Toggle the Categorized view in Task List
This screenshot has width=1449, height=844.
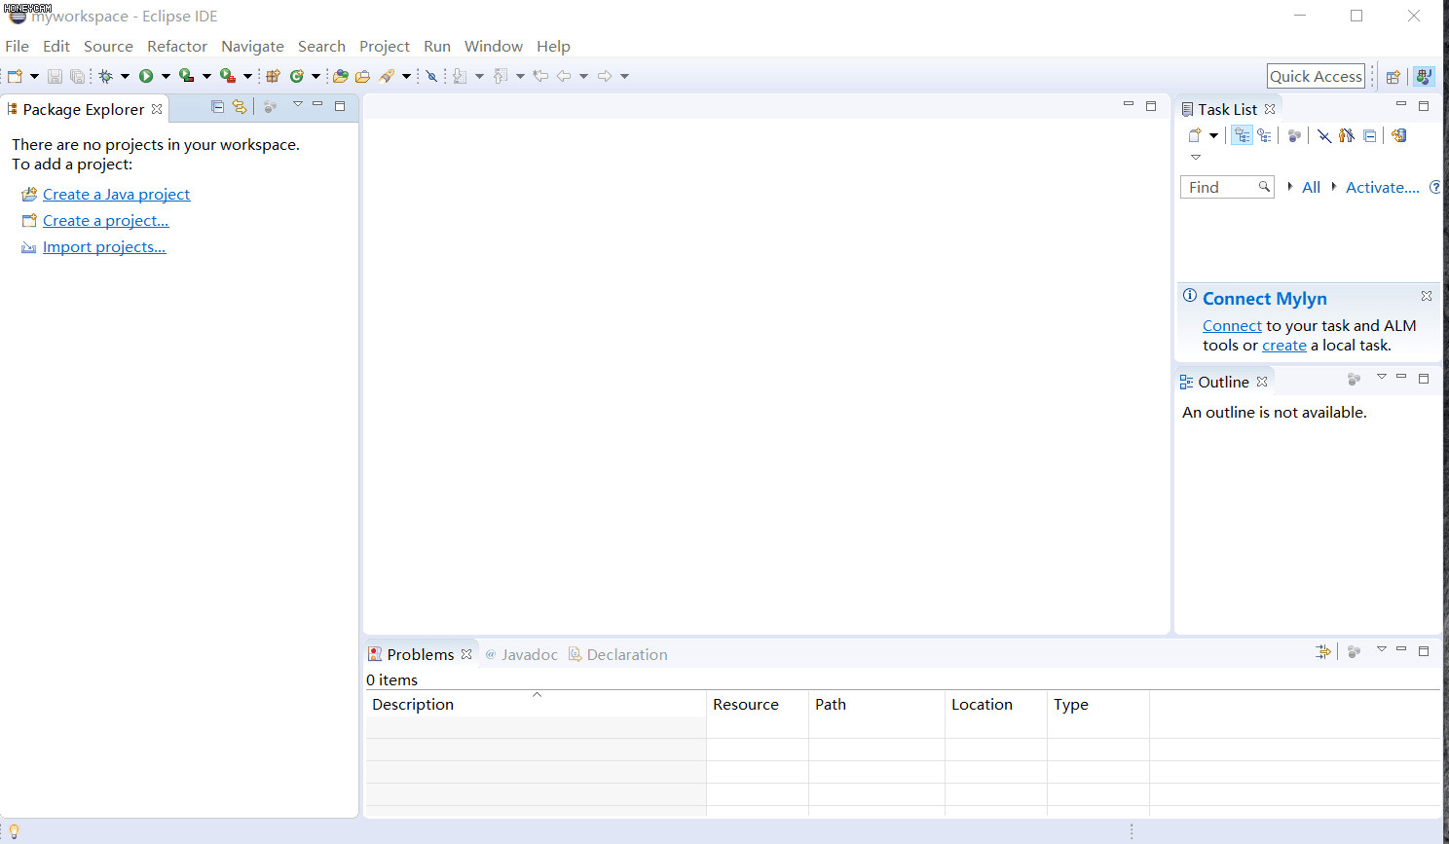[x=1242, y=135]
